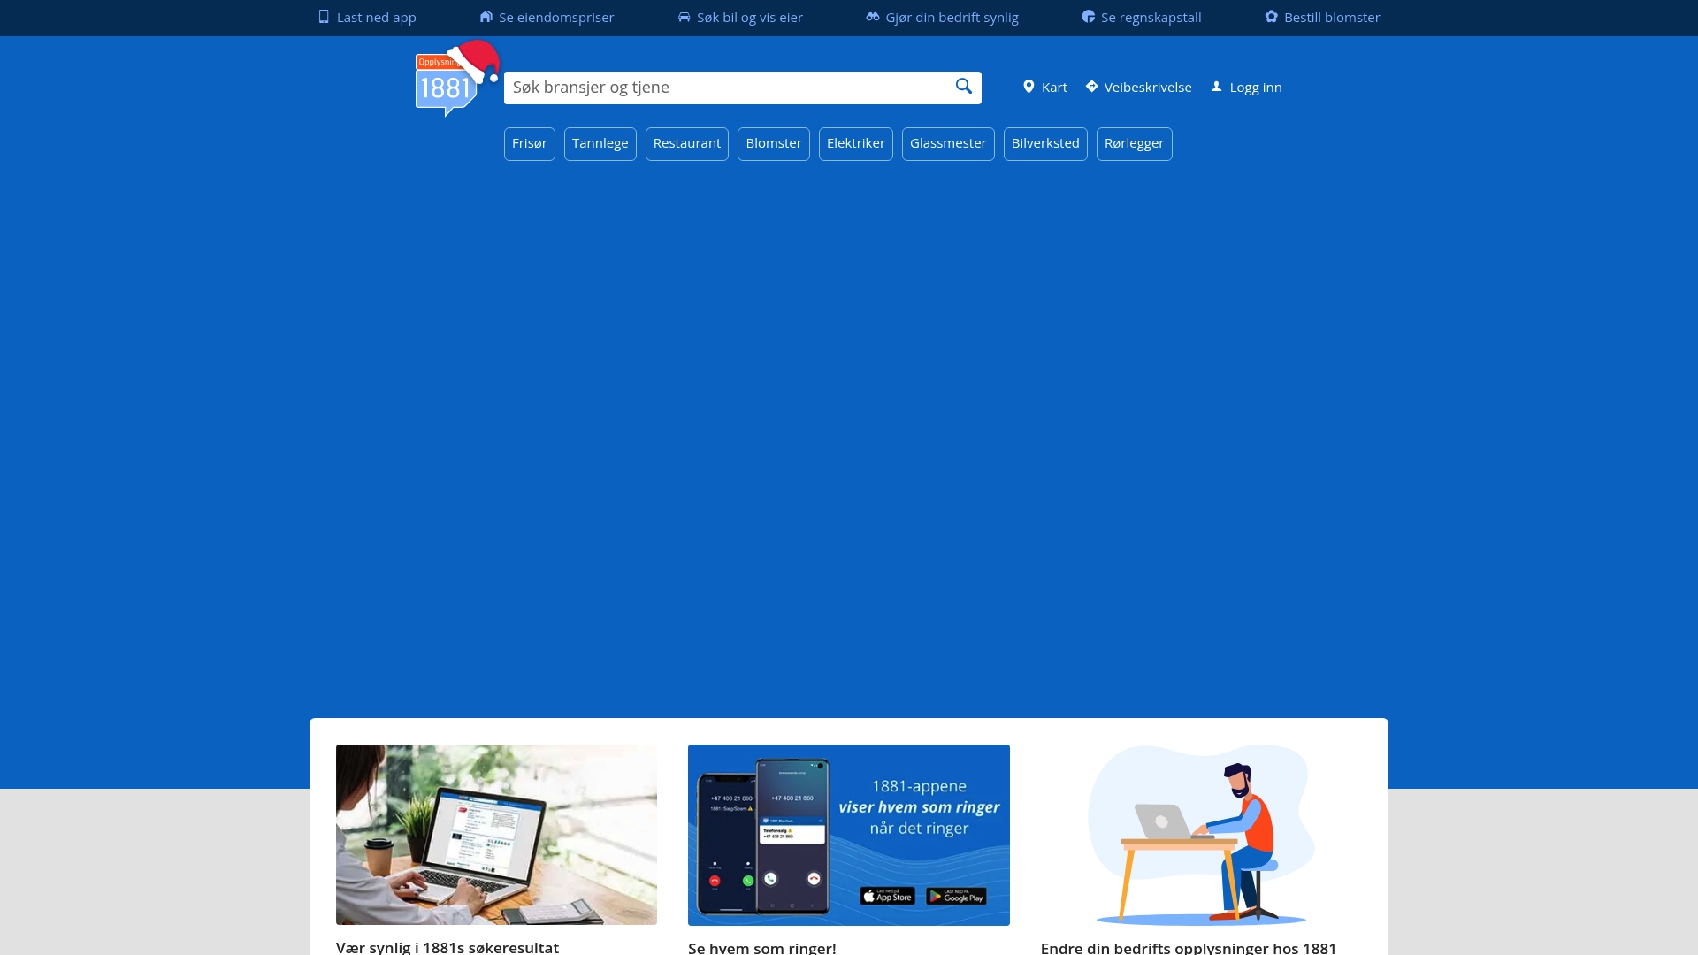
Task: Select the directions icon next to Veibeskrivelse
Action: coord(1092,87)
